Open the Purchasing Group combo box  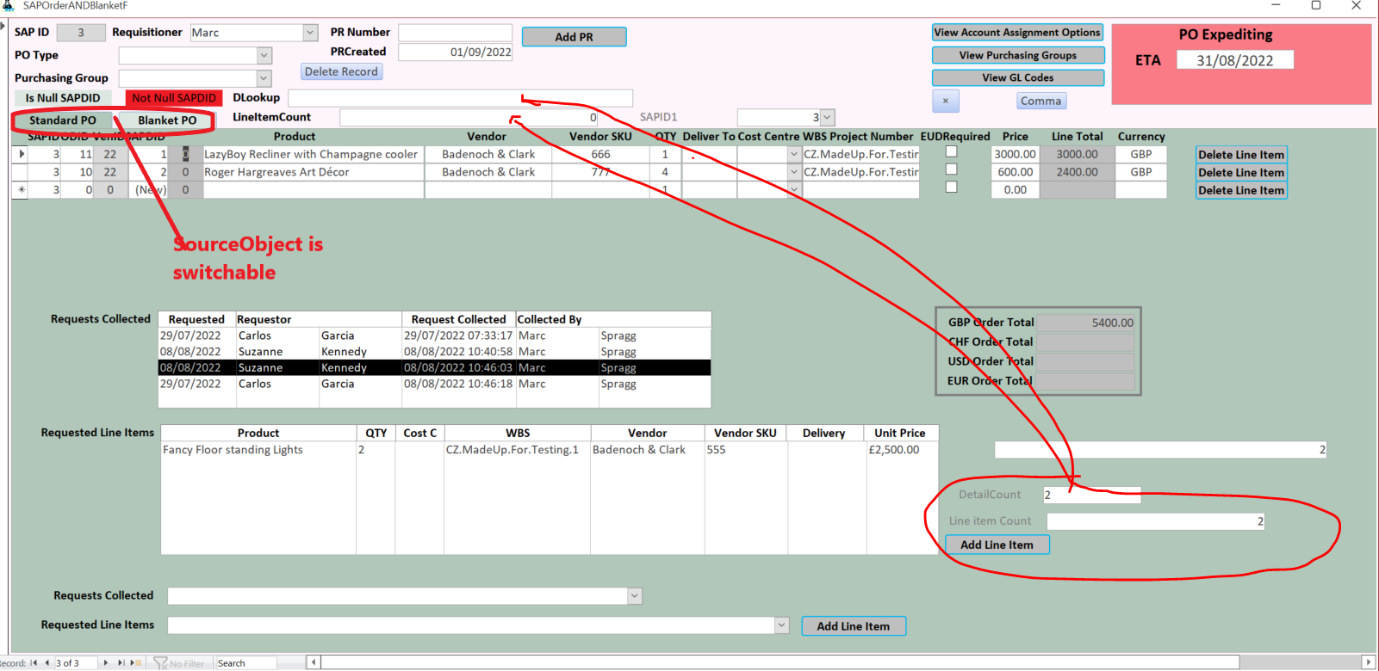pos(264,78)
